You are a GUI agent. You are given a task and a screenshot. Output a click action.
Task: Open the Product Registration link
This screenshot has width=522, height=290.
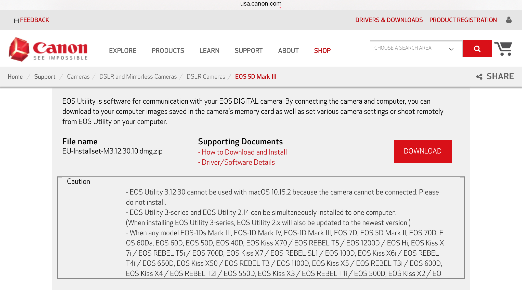coord(463,20)
